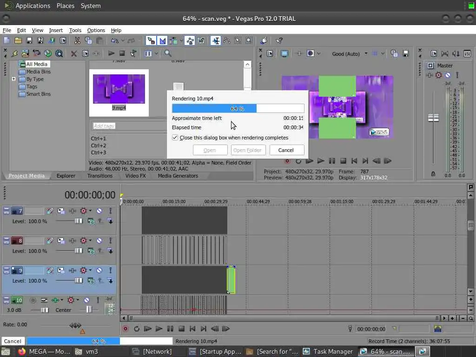
Task: Cut the selection with the scissors icon
Action: (77, 40)
